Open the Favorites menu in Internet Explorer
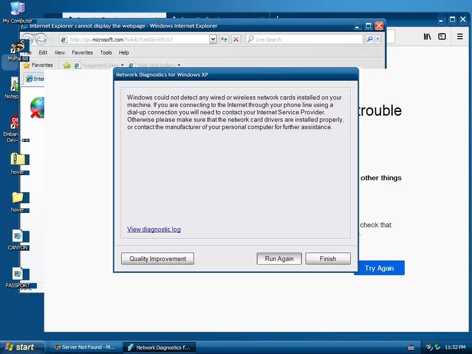This screenshot has height=354, width=472. pyautogui.click(x=82, y=53)
